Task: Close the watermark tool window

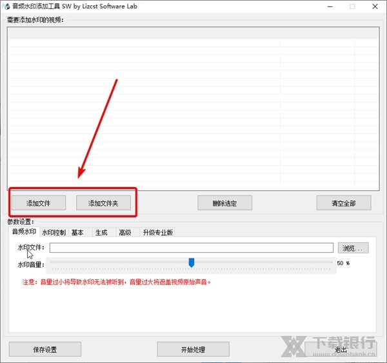Action: click(375, 6)
